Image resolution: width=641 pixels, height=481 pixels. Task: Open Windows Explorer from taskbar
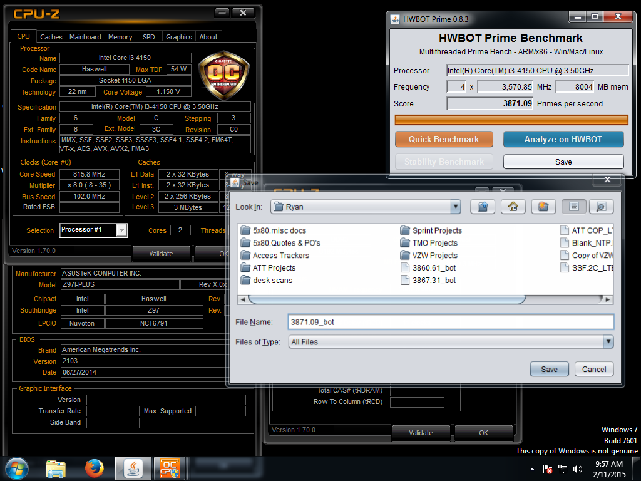click(56, 468)
